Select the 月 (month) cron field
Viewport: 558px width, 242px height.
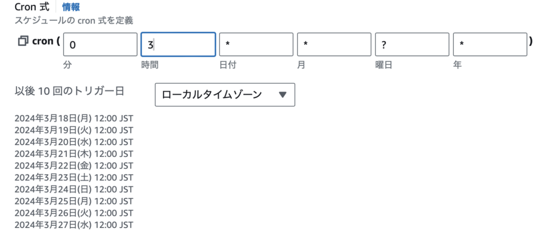[334, 45]
